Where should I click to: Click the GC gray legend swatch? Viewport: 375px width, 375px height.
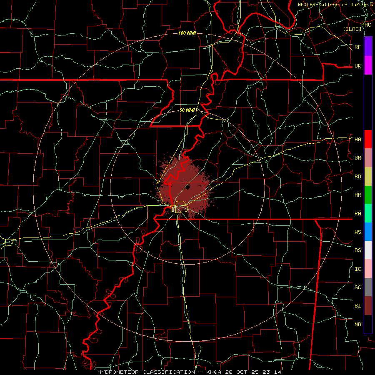(368, 287)
